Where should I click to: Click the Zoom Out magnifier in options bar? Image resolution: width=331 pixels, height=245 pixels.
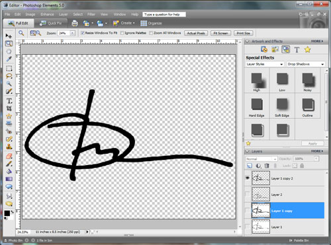38,33
